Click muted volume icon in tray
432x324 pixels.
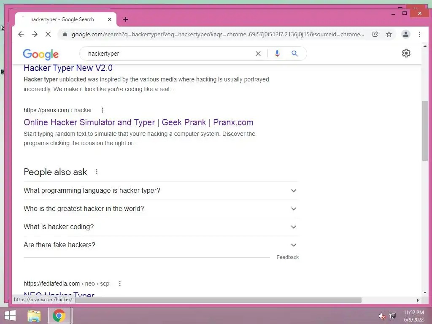[x=382, y=316]
